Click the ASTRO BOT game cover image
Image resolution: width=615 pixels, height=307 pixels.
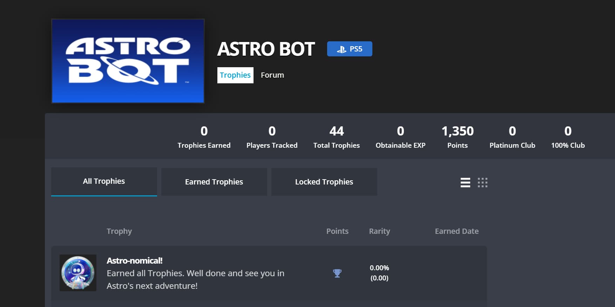(128, 61)
